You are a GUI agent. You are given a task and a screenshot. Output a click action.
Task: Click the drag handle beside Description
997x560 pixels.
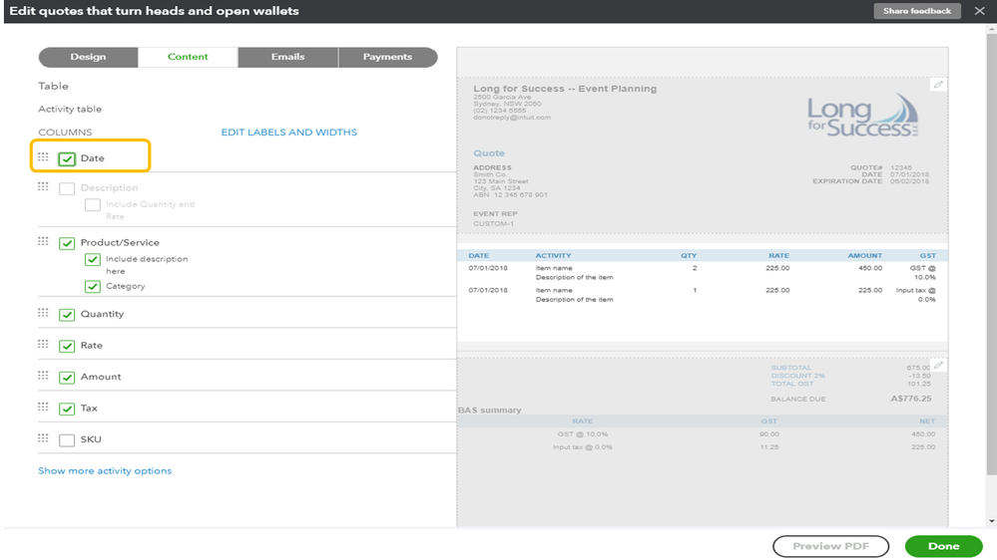(x=43, y=186)
